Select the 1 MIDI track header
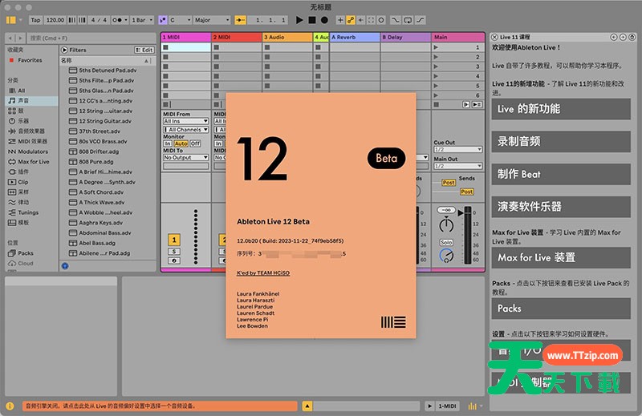The height and width of the screenshot is (416, 642). (186, 37)
